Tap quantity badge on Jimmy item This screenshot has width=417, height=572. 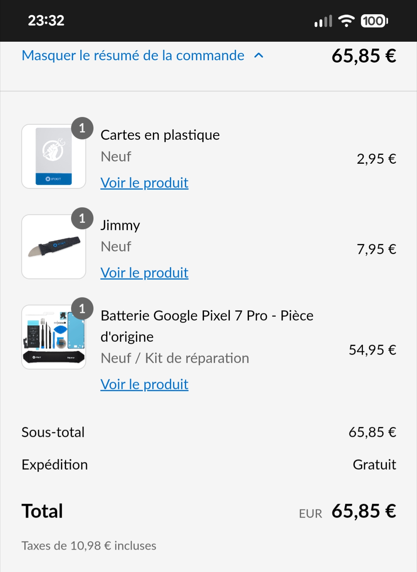click(82, 218)
